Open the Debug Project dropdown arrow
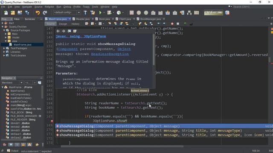The height and width of the screenshot is (153, 273). 113,13
